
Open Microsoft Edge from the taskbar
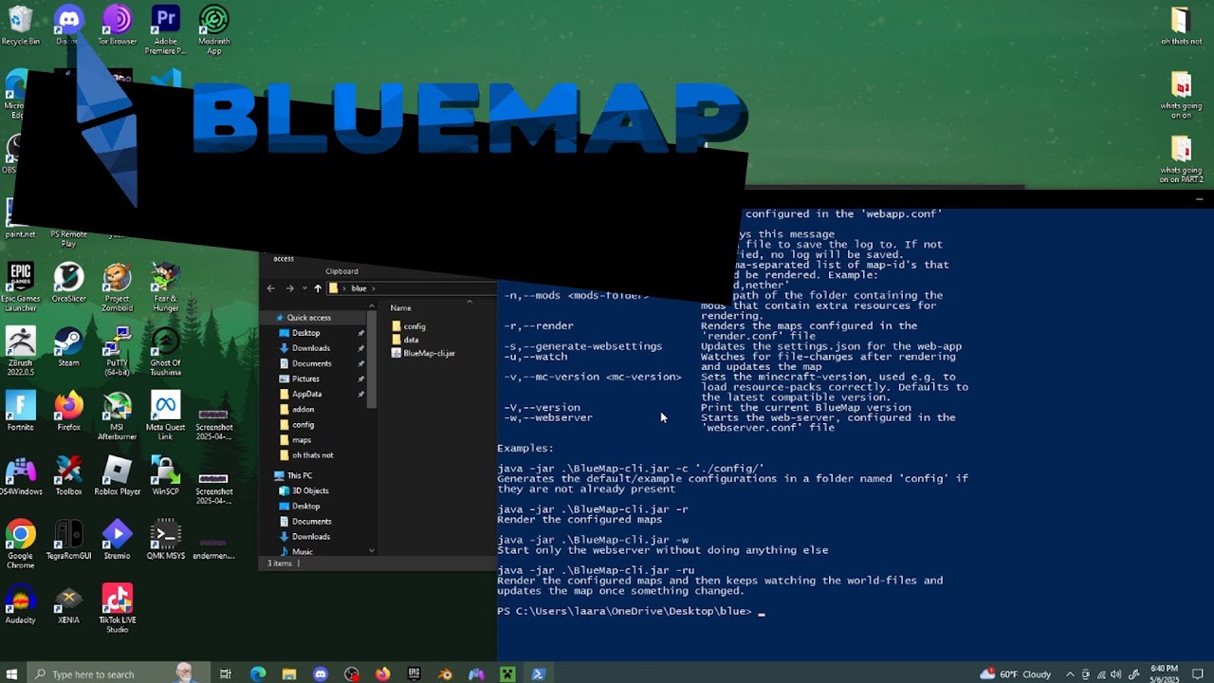[258, 674]
